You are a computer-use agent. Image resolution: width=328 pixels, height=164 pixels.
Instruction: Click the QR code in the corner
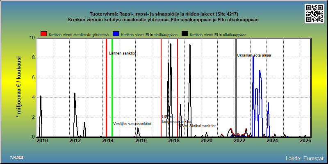coord(314,14)
